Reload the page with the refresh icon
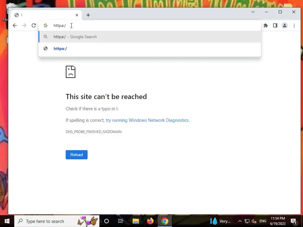 pos(34,25)
